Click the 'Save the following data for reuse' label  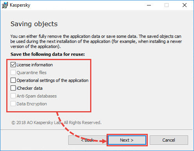click(48, 54)
